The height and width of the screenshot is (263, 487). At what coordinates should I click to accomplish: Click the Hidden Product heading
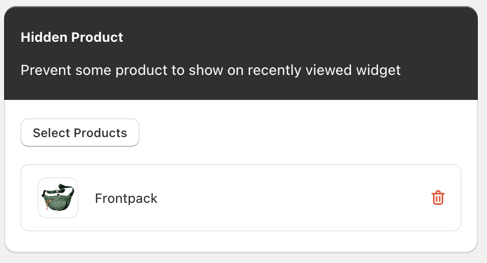click(72, 37)
